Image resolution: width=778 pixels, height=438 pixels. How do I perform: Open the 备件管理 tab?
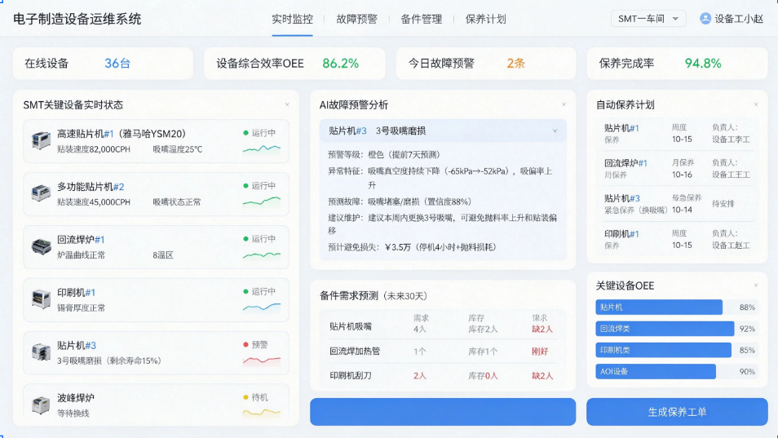point(422,19)
